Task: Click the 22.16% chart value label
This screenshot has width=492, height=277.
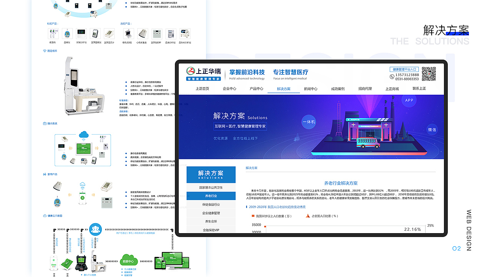Action: [412, 229]
